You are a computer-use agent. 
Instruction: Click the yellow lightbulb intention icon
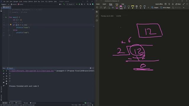coord(11,25)
